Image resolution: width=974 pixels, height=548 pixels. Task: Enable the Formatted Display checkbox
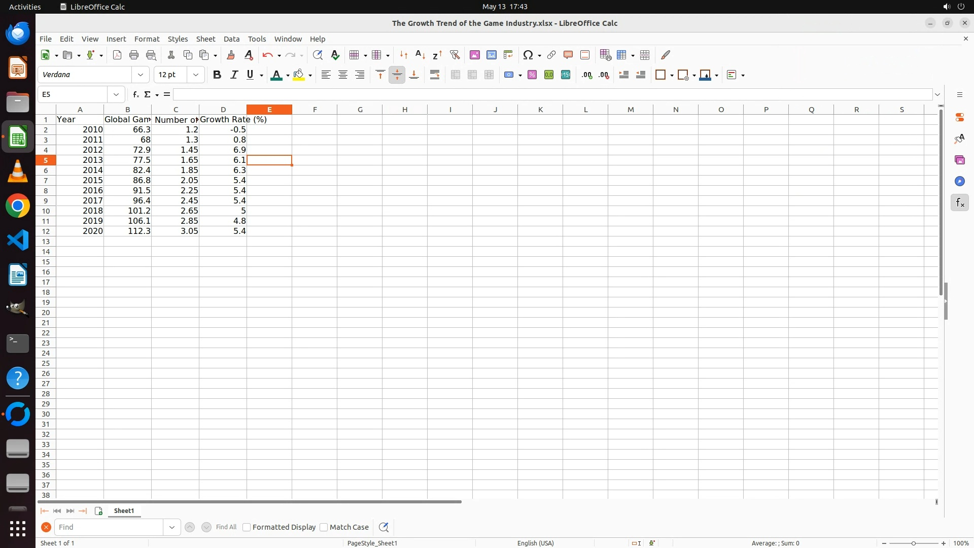point(247,527)
